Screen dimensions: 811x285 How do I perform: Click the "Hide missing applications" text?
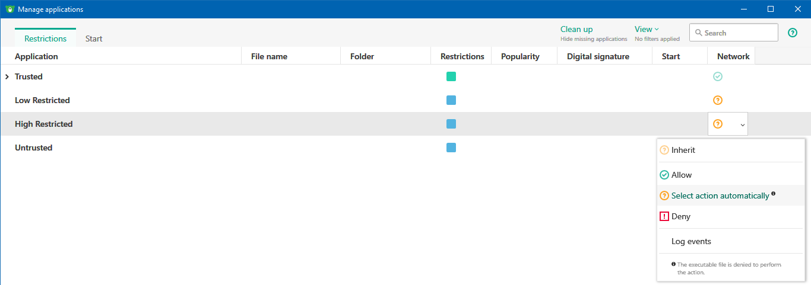click(594, 39)
